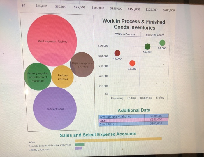This screenshot has width=204, height=157.
Task: Click the $180,000 value cell
Action: click(156, 123)
